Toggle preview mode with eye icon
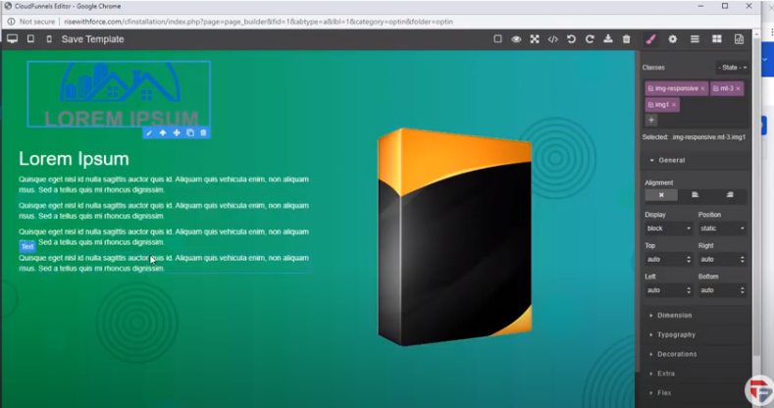Screen dimensions: 774x408 tap(516, 39)
